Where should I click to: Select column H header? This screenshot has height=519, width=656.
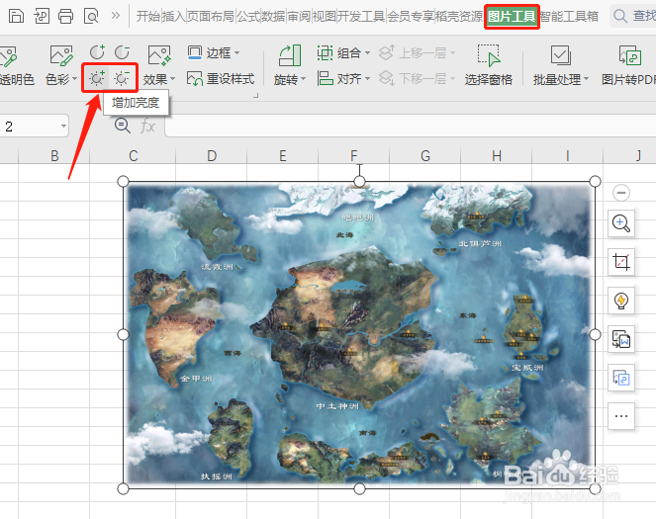pyautogui.click(x=496, y=156)
